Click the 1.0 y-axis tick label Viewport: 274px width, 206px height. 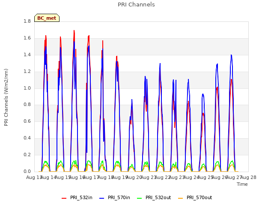click(27, 88)
